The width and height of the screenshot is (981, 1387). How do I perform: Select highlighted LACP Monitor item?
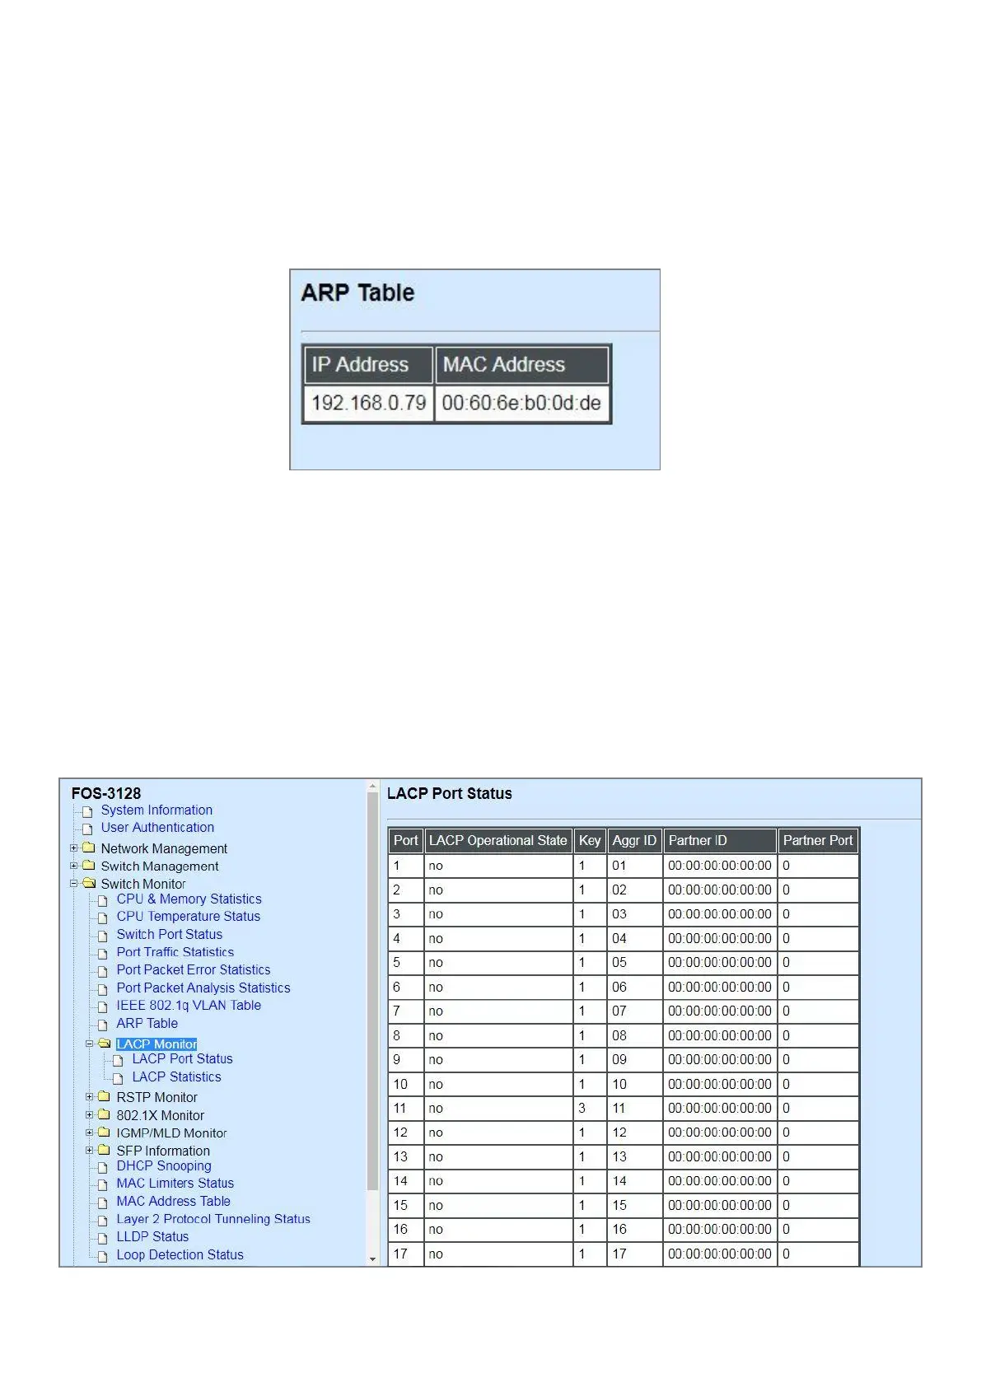(x=156, y=1044)
